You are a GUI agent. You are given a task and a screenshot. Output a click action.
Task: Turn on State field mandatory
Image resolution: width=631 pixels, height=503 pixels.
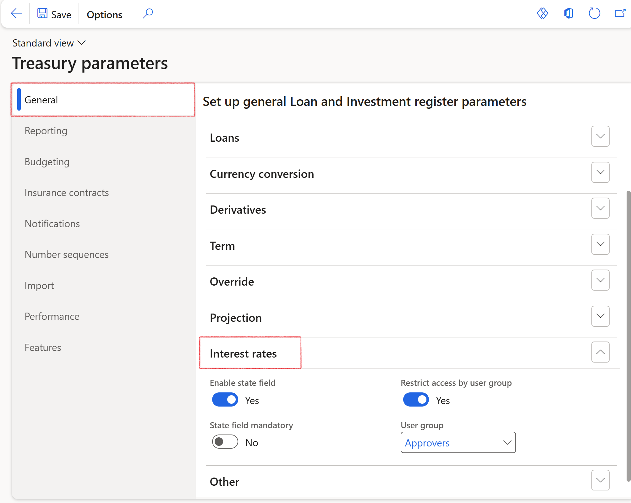pyautogui.click(x=225, y=442)
